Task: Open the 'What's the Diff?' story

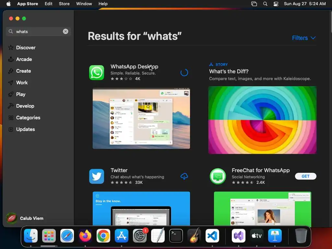Action: pyautogui.click(x=229, y=71)
